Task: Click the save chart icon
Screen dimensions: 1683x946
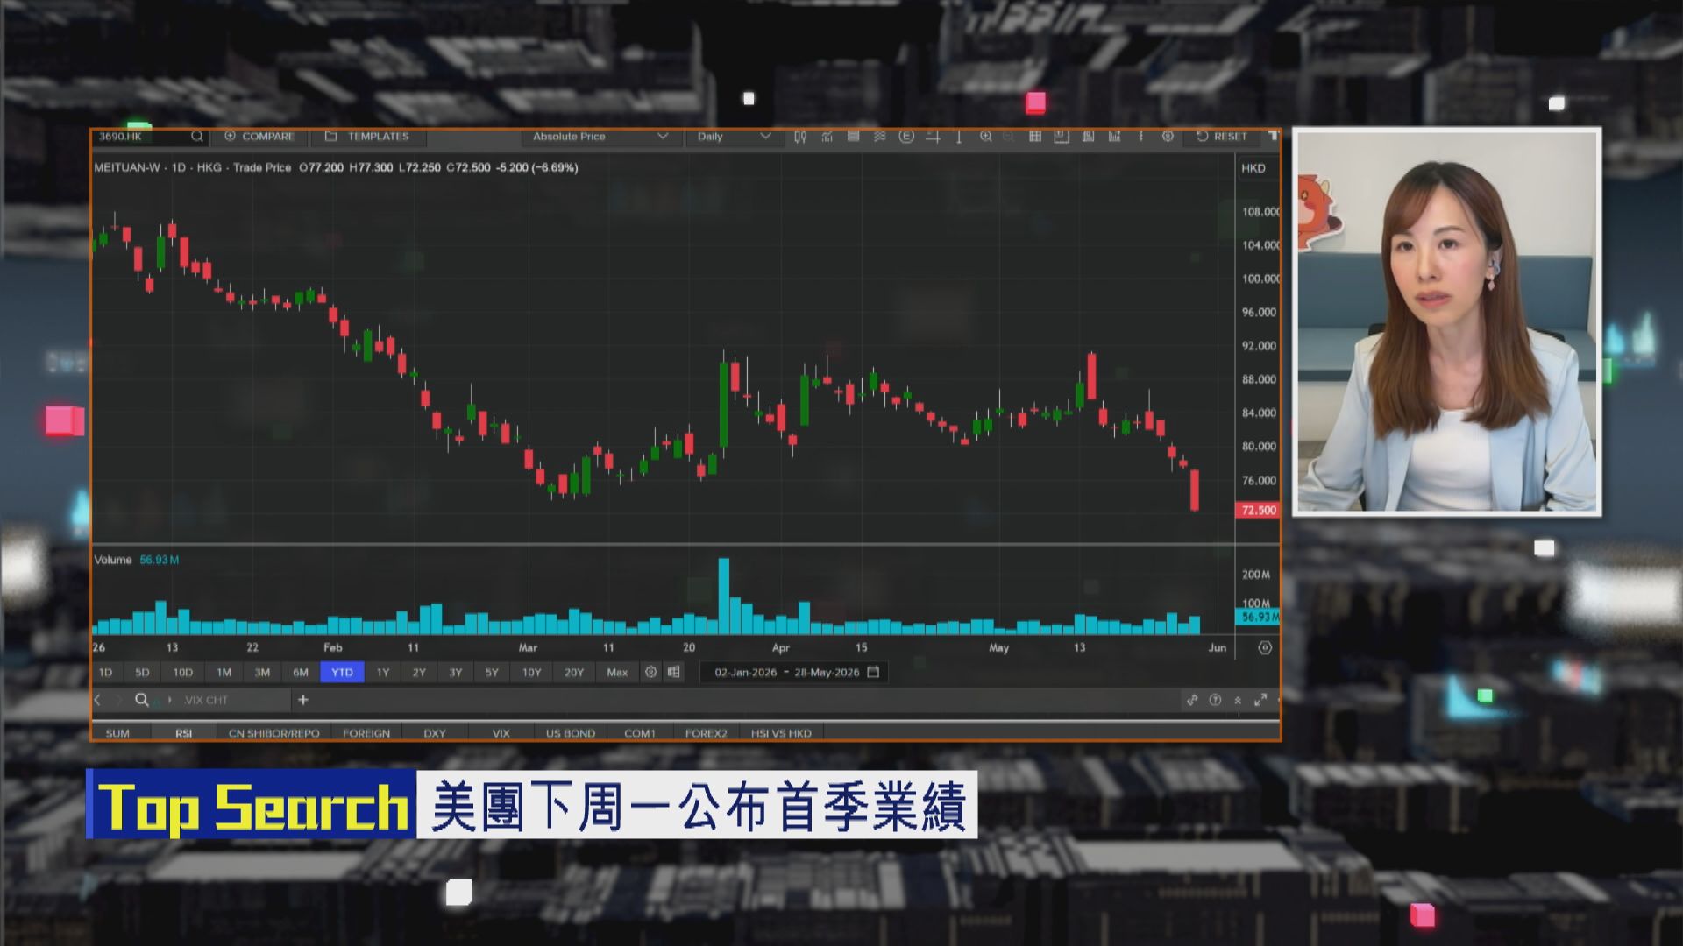Action: [x=1062, y=137]
